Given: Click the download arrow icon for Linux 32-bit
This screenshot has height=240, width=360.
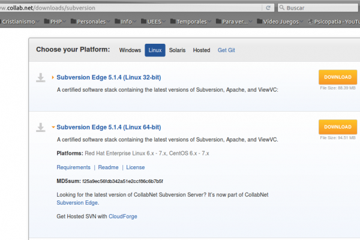Looking at the screenshot, I should click(41, 77).
